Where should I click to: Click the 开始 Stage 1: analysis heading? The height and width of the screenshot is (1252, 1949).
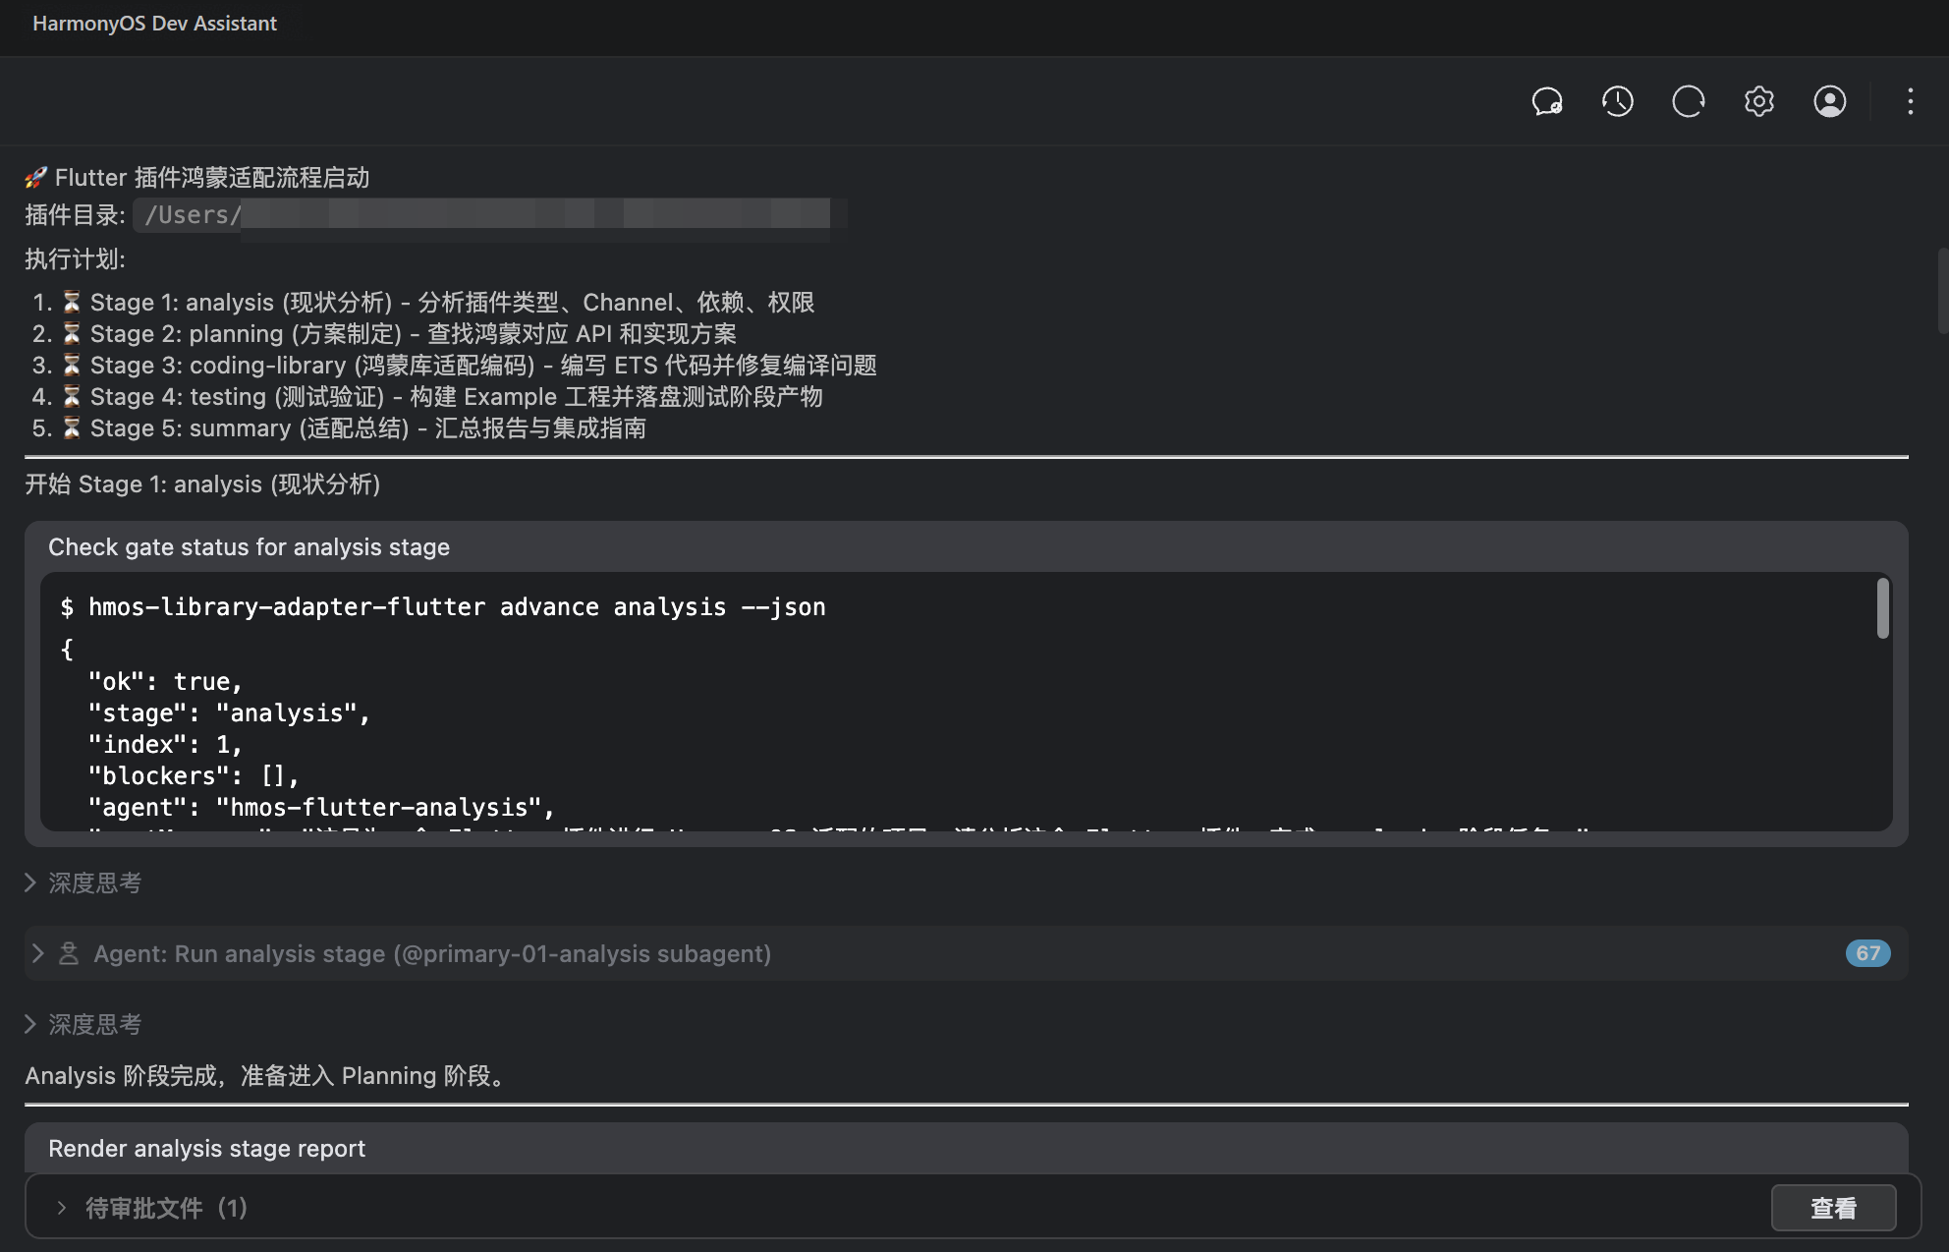(x=202, y=484)
